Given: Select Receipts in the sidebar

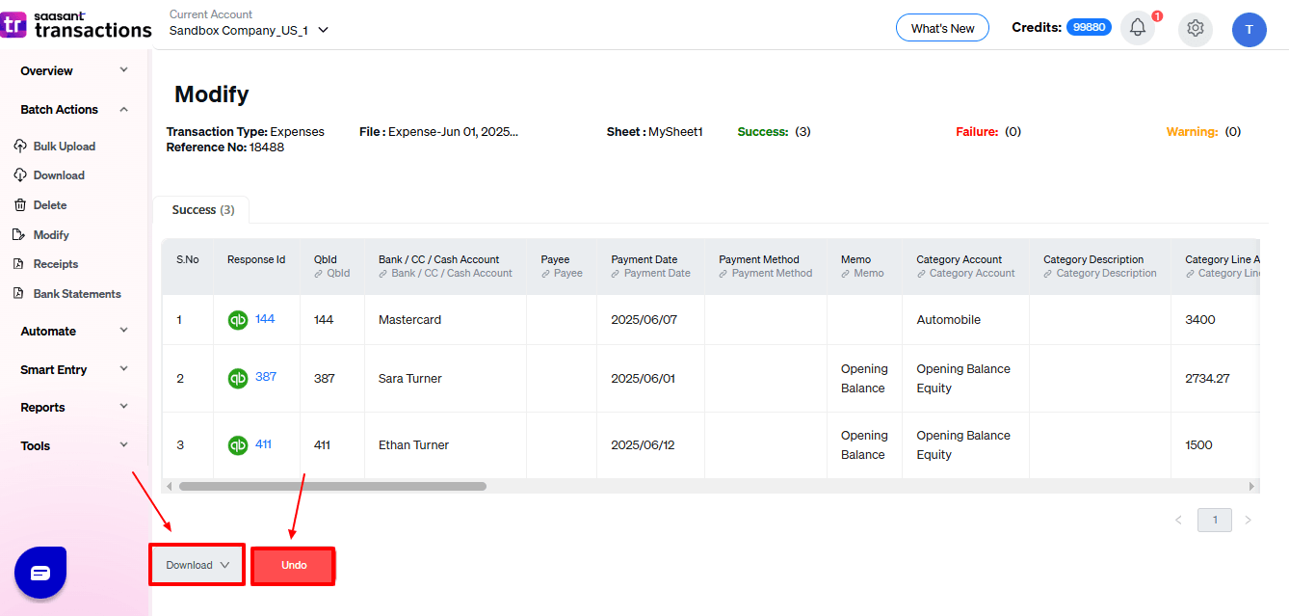Looking at the screenshot, I should tap(55, 264).
